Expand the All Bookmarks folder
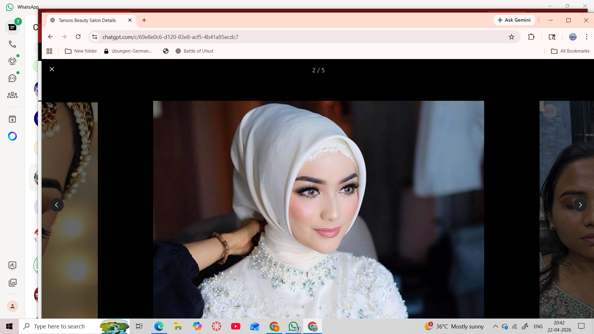This screenshot has width=594, height=334. (570, 51)
